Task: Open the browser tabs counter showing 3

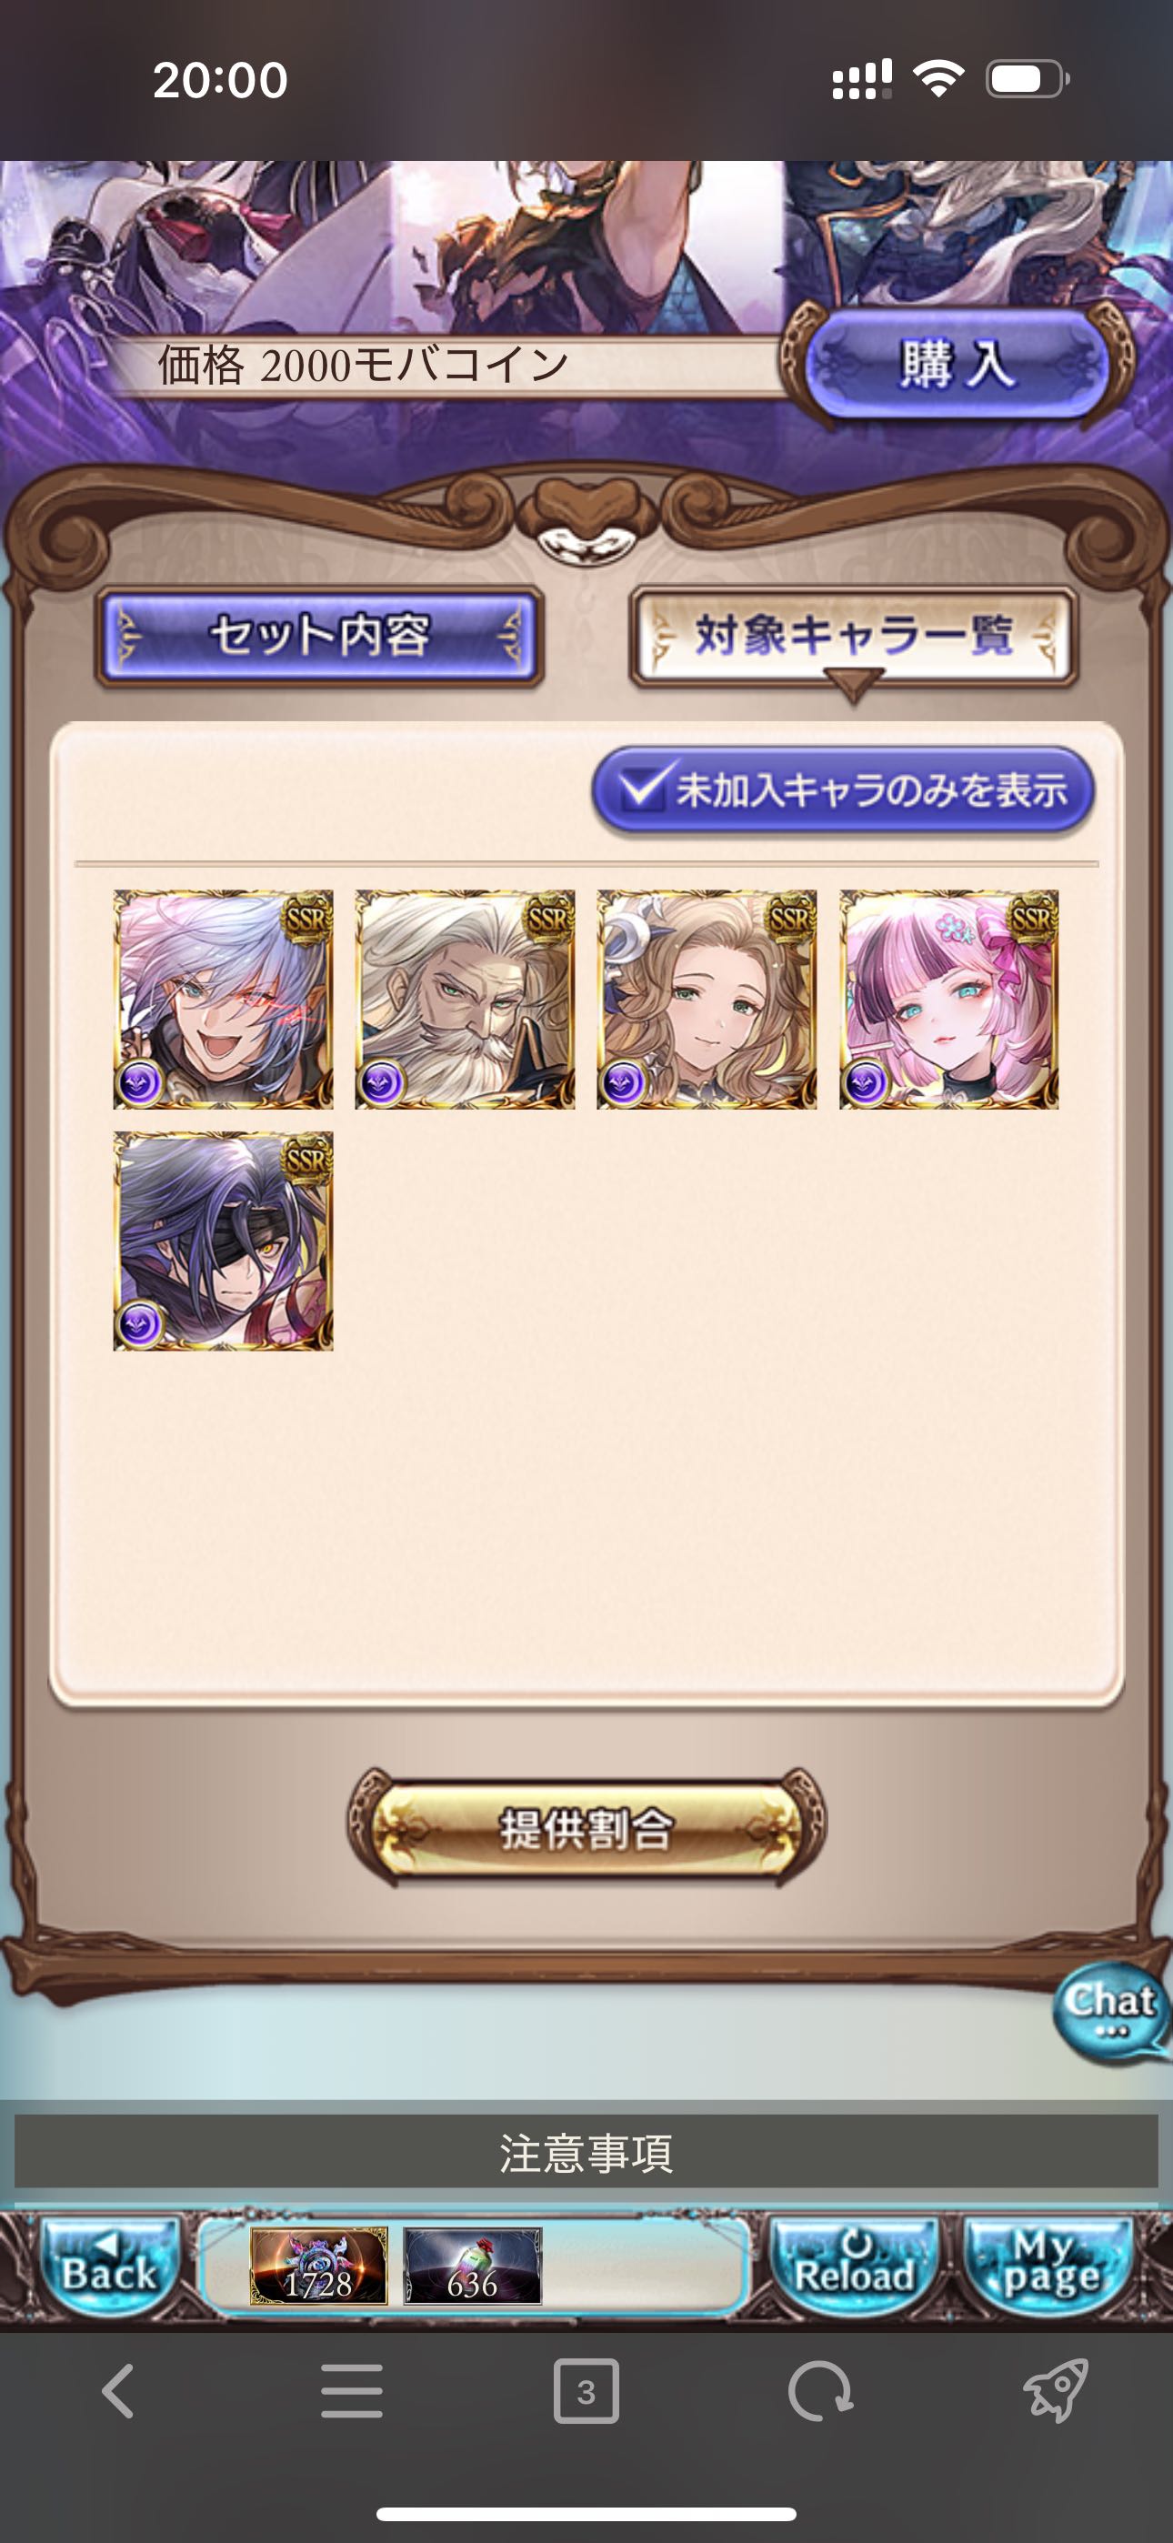Action: 586,2391
